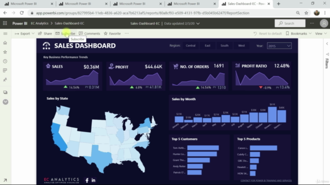Viewport: 330px width, 185px height.
Task: Click the Facebook icon on dashboard footer
Action: coord(87,180)
